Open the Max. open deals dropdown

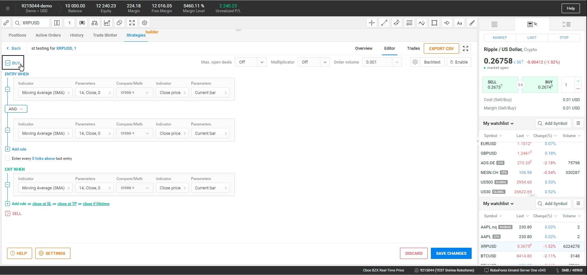(251, 62)
